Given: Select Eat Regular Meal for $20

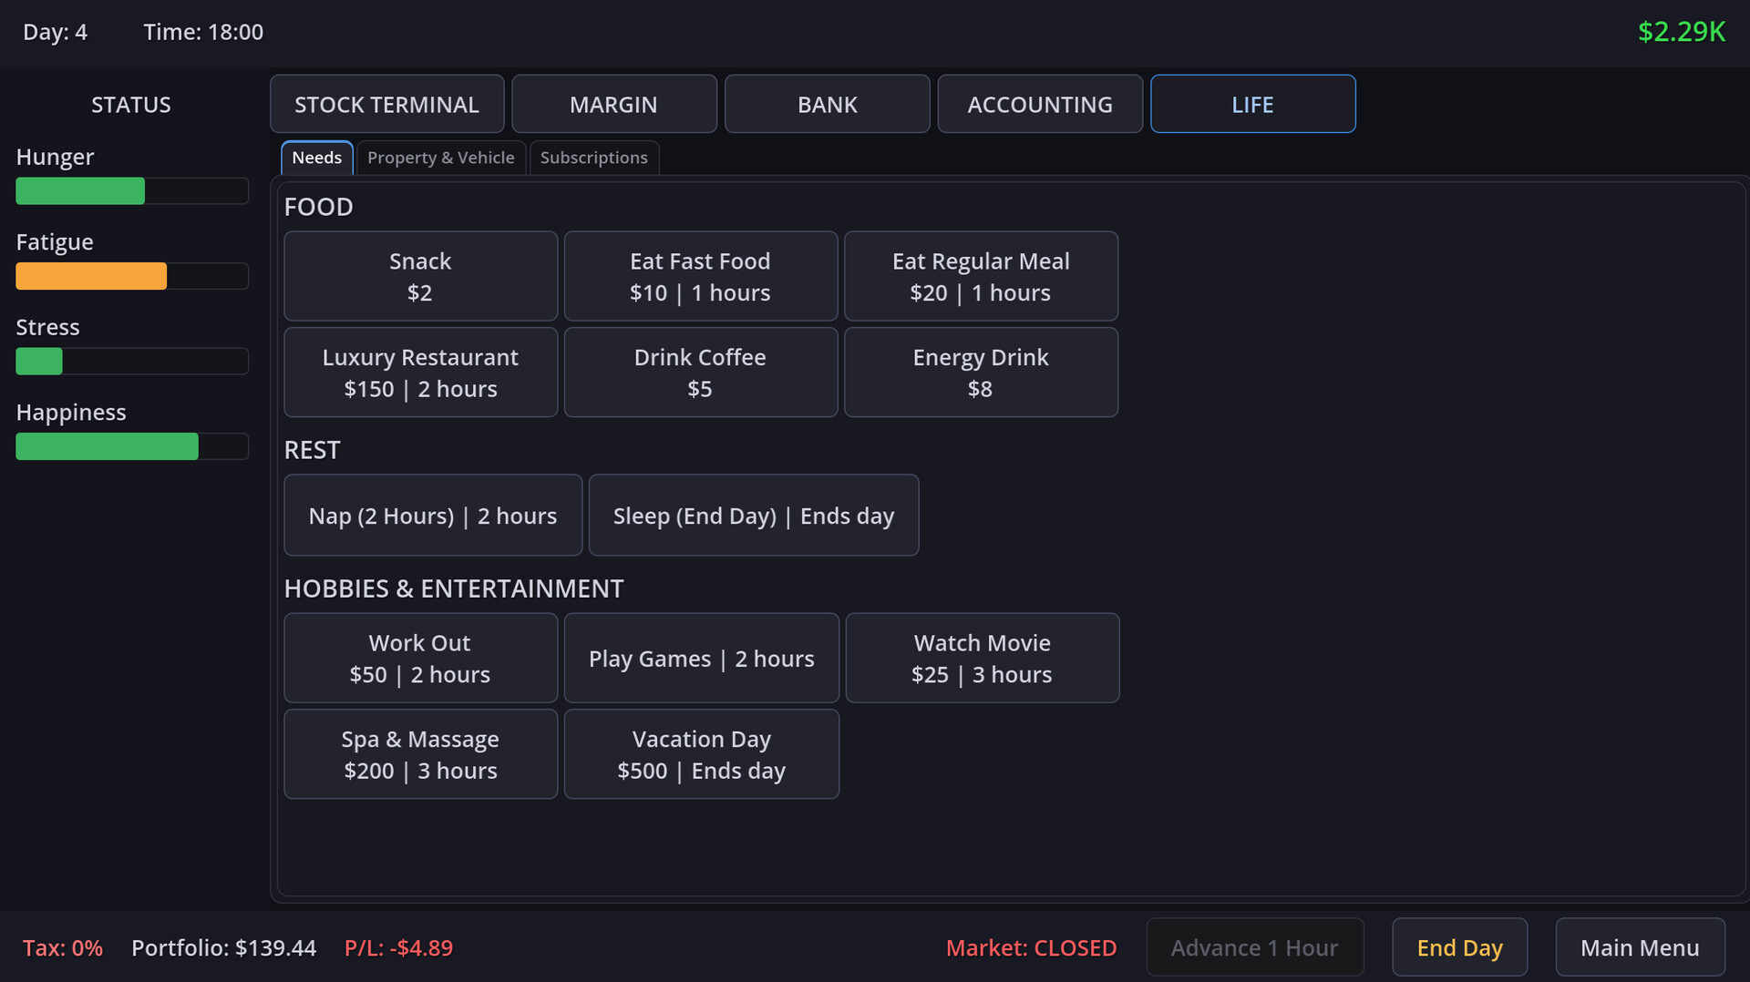Looking at the screenshot, I should [981, 276].
